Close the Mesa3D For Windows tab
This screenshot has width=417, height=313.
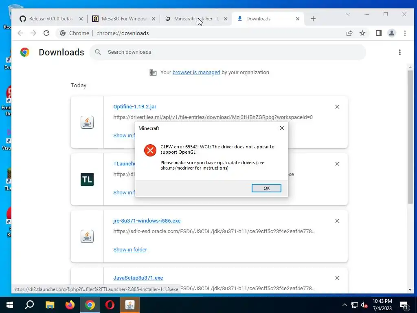point(154,19)
